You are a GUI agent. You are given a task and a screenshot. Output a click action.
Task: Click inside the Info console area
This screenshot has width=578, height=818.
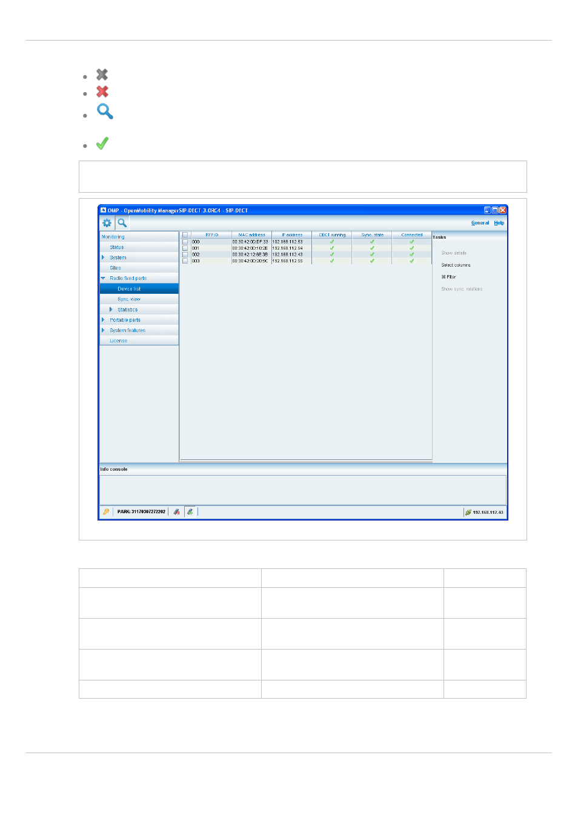click(303, 490)
